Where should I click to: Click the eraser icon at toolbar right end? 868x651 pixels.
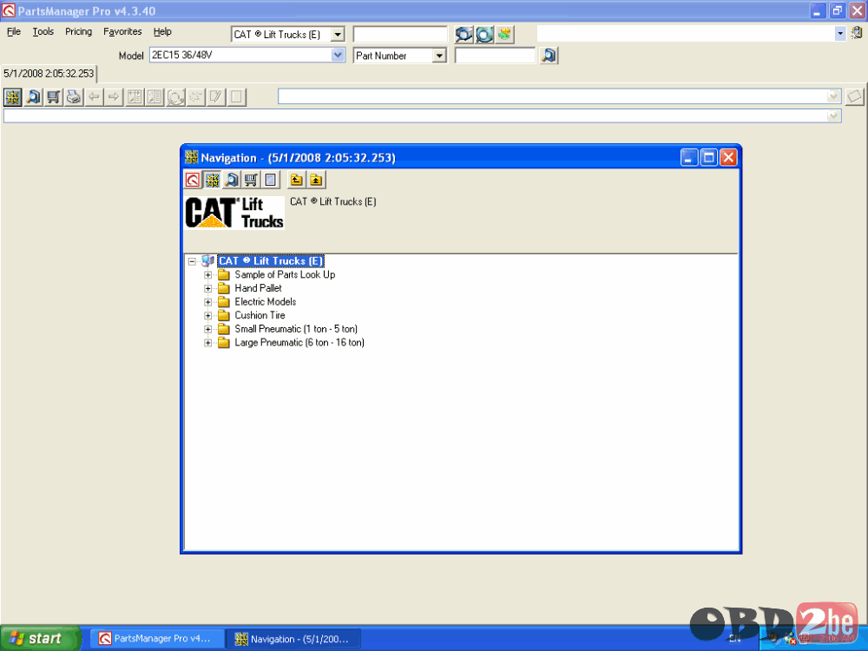(x=854, y=97)
